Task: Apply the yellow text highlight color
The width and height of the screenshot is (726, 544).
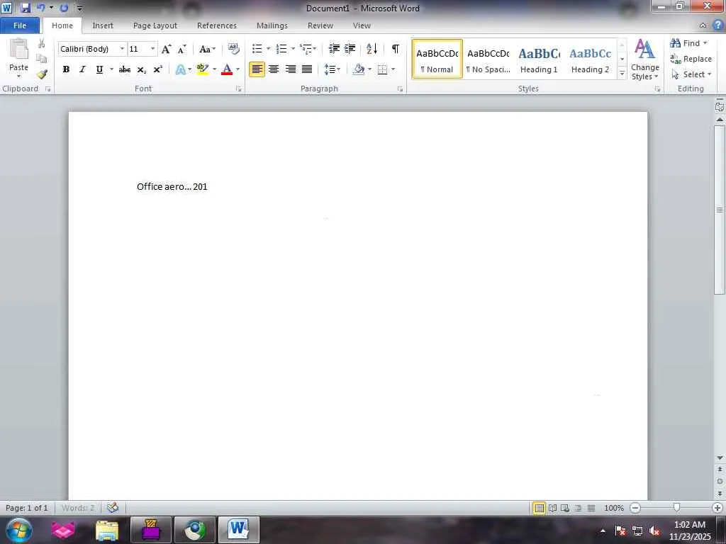Action: (203, 69)
